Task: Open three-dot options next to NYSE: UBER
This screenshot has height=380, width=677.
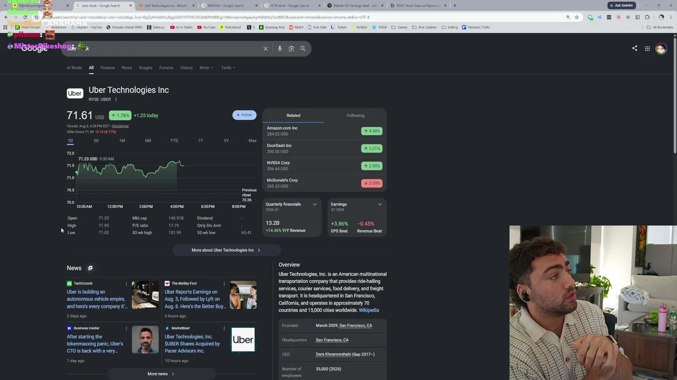Action: click(116, 99)
